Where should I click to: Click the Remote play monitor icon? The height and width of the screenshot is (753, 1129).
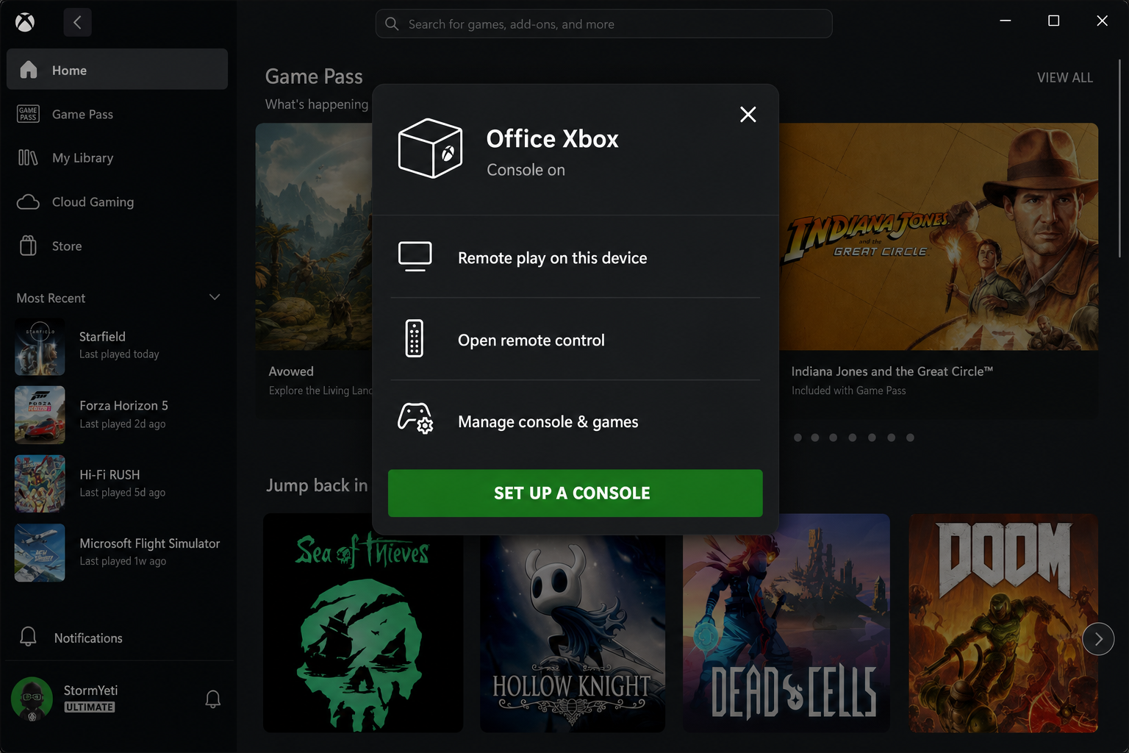coord(415,257)
